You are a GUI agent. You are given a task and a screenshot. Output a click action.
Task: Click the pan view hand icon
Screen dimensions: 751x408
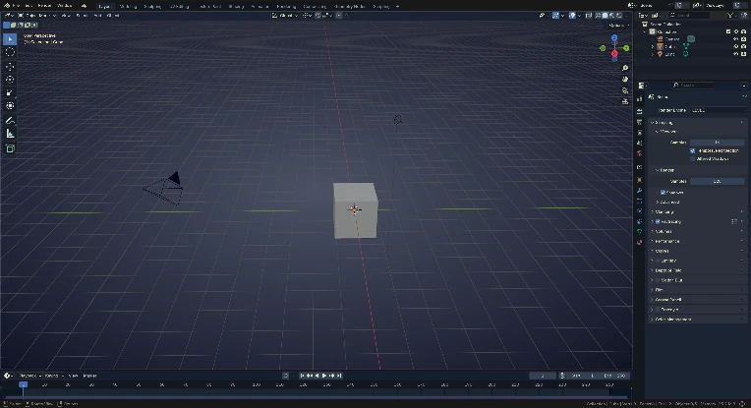(x=625, y=79)
